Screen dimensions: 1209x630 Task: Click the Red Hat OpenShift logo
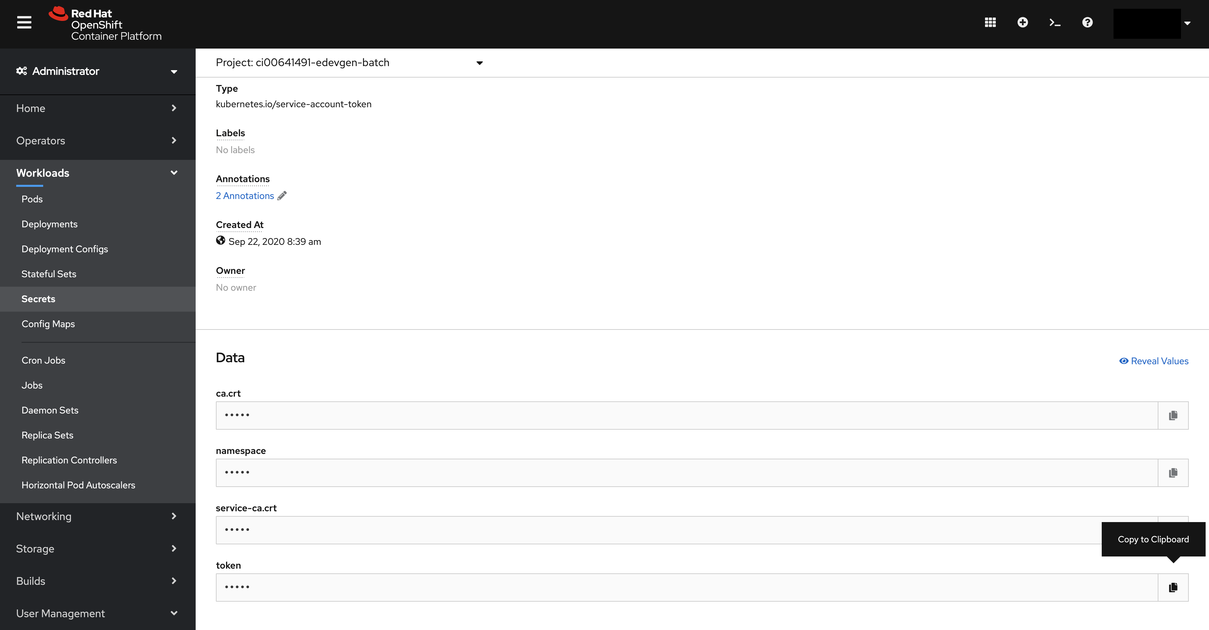pyautogui.click(x=106, y=24)
